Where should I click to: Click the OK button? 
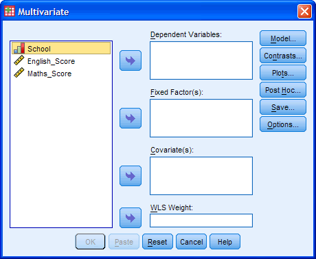click(90, 242)
